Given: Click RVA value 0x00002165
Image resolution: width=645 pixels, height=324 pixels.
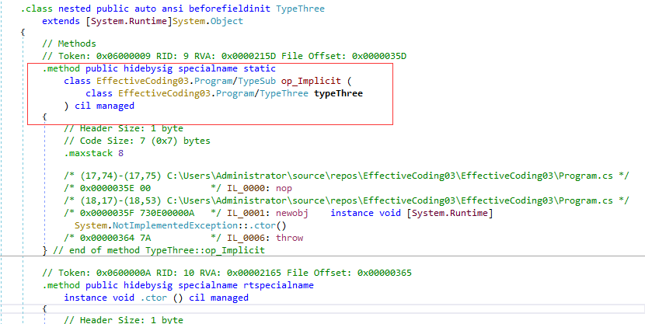Looking at the screenshot, I should (x=254, y=273).
